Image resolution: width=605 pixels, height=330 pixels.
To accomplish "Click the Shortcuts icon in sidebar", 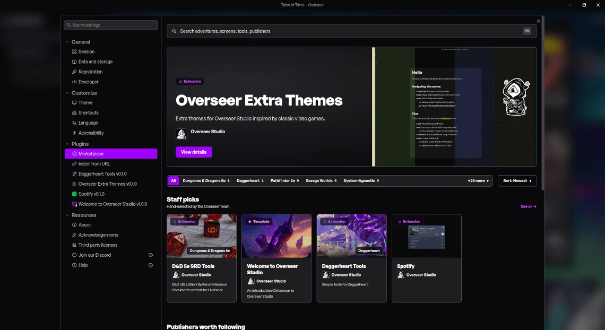I will (x=74, y=112).
